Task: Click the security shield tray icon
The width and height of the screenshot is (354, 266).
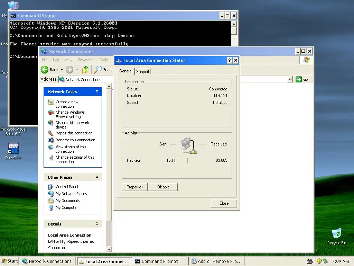Action: 319,261
